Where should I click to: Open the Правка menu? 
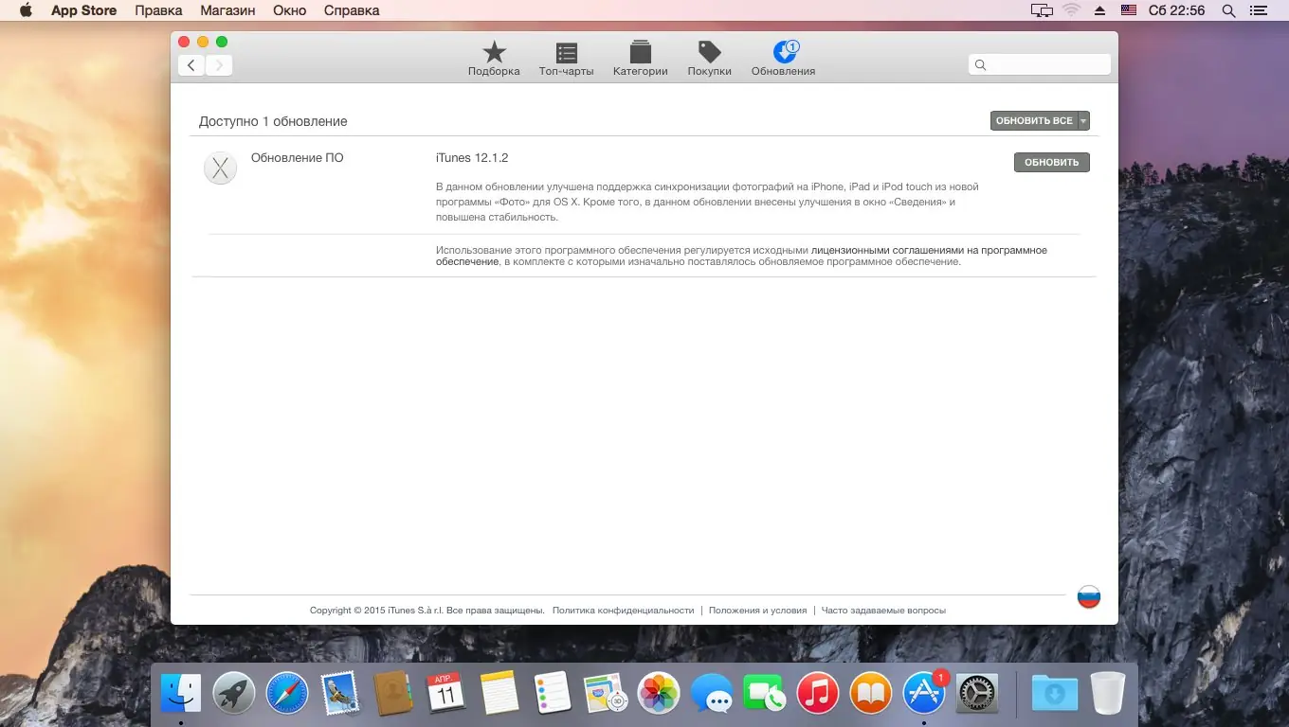pos(158,10)
